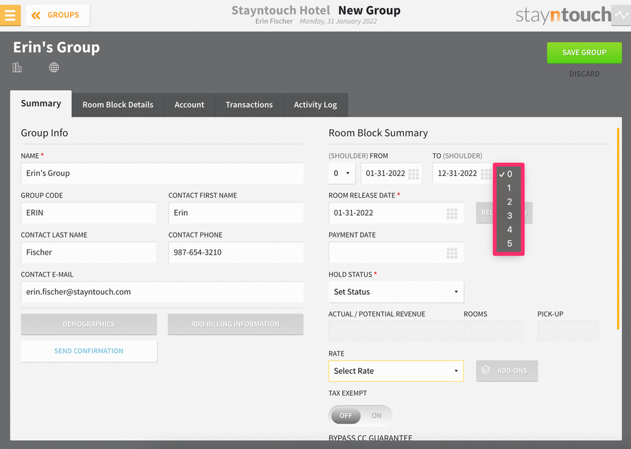This screenshot has height=449, width=631.
Task: Click the orange vertical scrollbar
Action: tap(618, 229)
